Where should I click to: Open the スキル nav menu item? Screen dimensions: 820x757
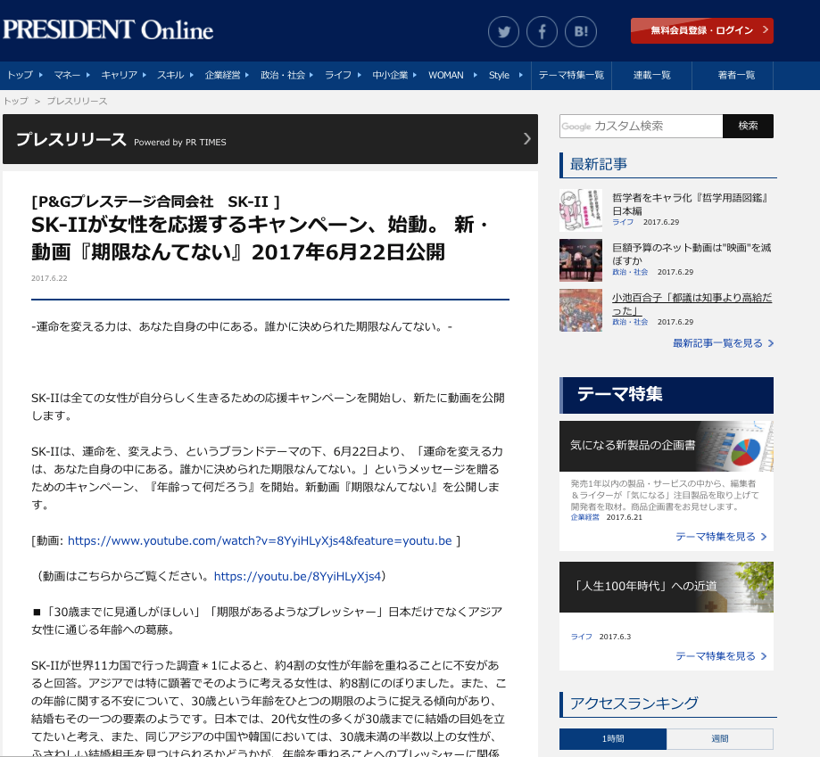175,75
